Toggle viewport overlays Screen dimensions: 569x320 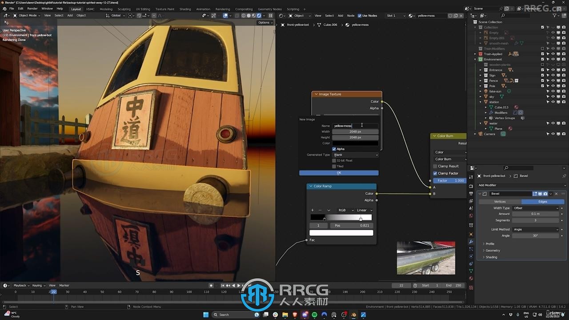point(226,16)
